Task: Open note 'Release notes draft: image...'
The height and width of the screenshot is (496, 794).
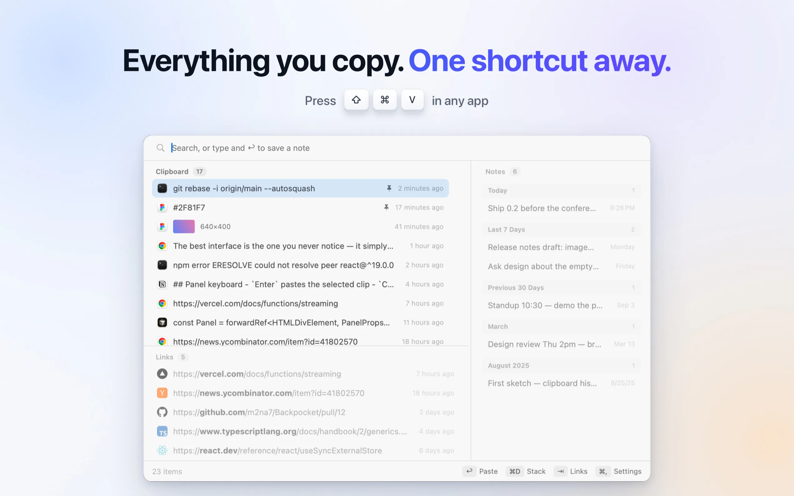Action: (x=561, y=247)
